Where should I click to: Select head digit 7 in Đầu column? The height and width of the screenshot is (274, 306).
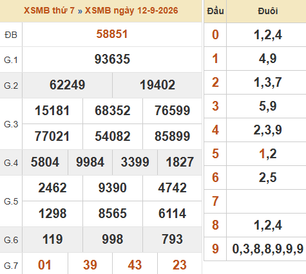215,201
